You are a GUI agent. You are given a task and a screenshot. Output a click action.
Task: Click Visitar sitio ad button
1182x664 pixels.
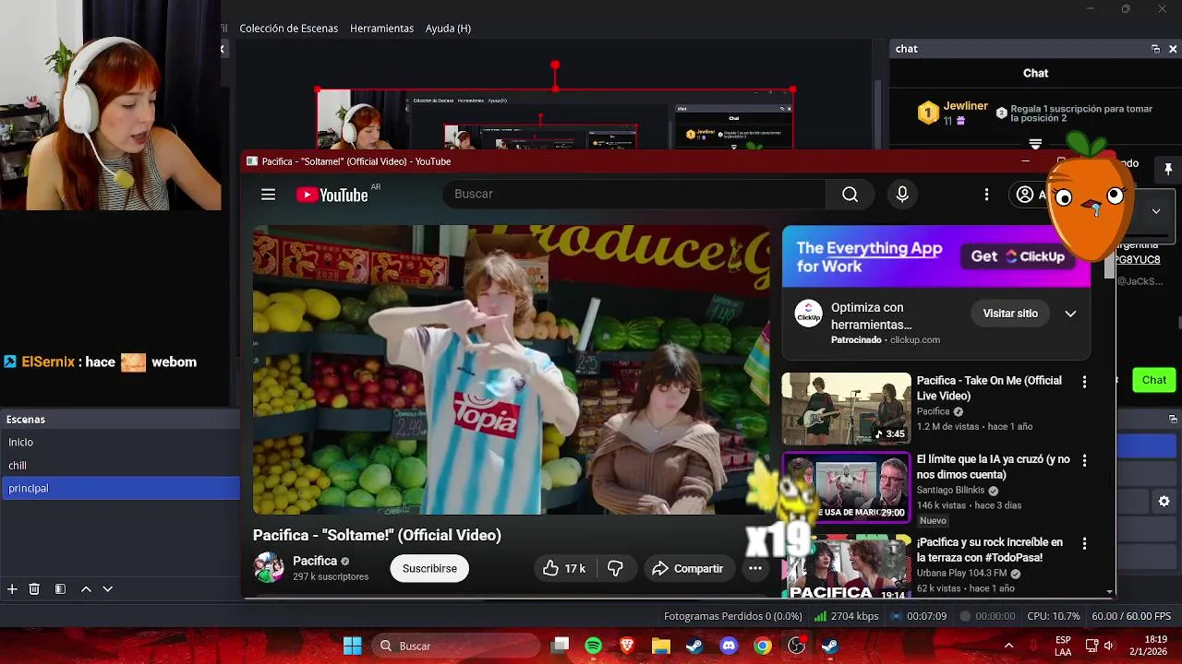pos(1010,314)
